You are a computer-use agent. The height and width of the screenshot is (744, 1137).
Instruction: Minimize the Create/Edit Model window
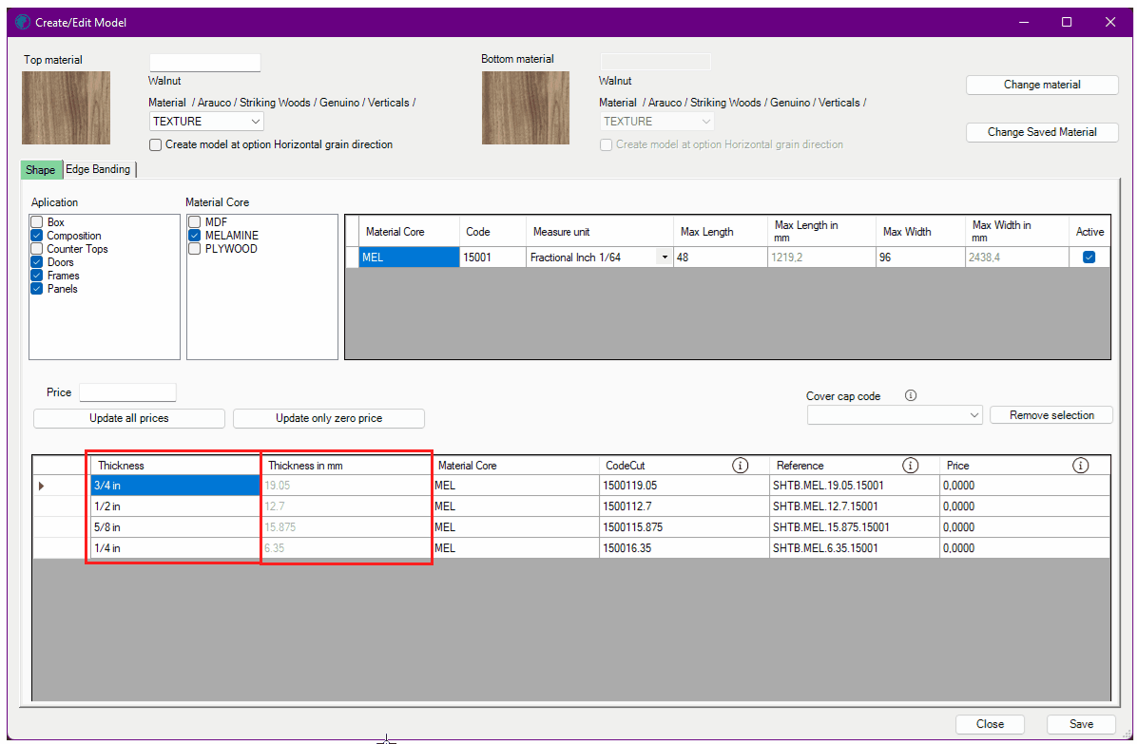(x=1024, y=23)
